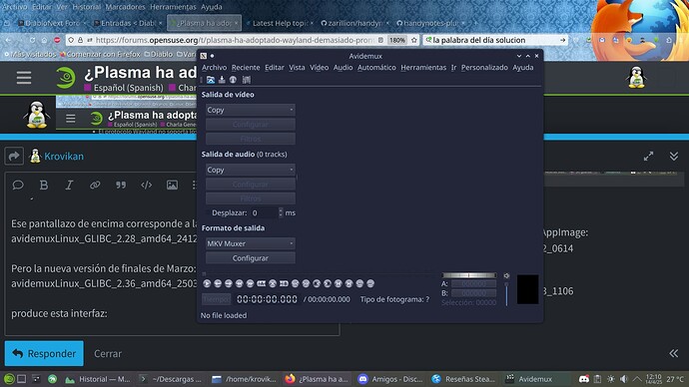Screen dimensions: 689x387
Task: Click the Comenzar con Firefox bookmark
Action: tap(100, 54)
